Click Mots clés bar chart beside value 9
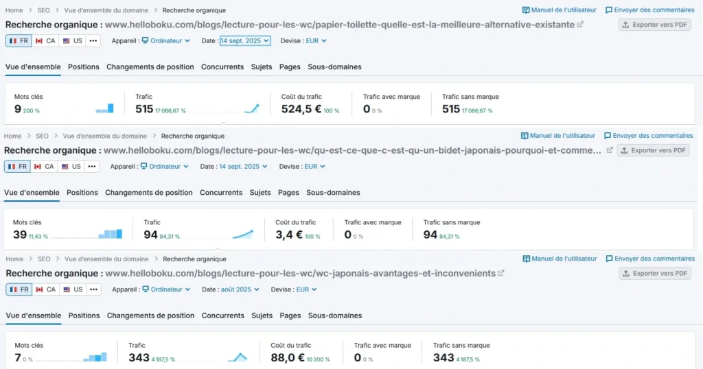The image size is (703, 369). (x=105, y=108)
